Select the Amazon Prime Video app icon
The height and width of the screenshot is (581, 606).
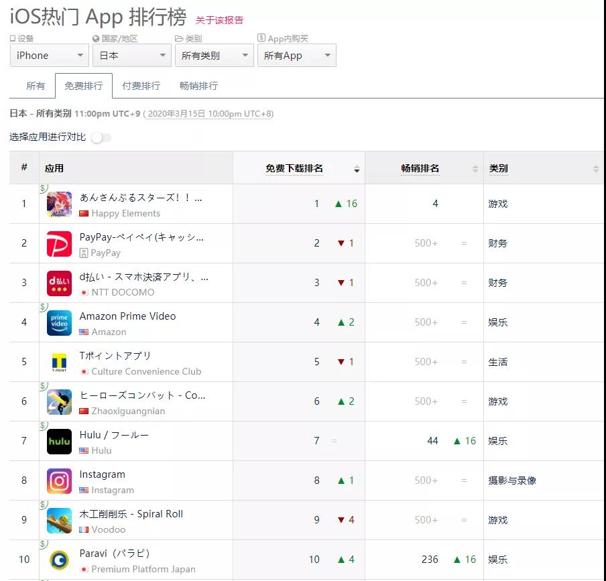pos(59,322)
